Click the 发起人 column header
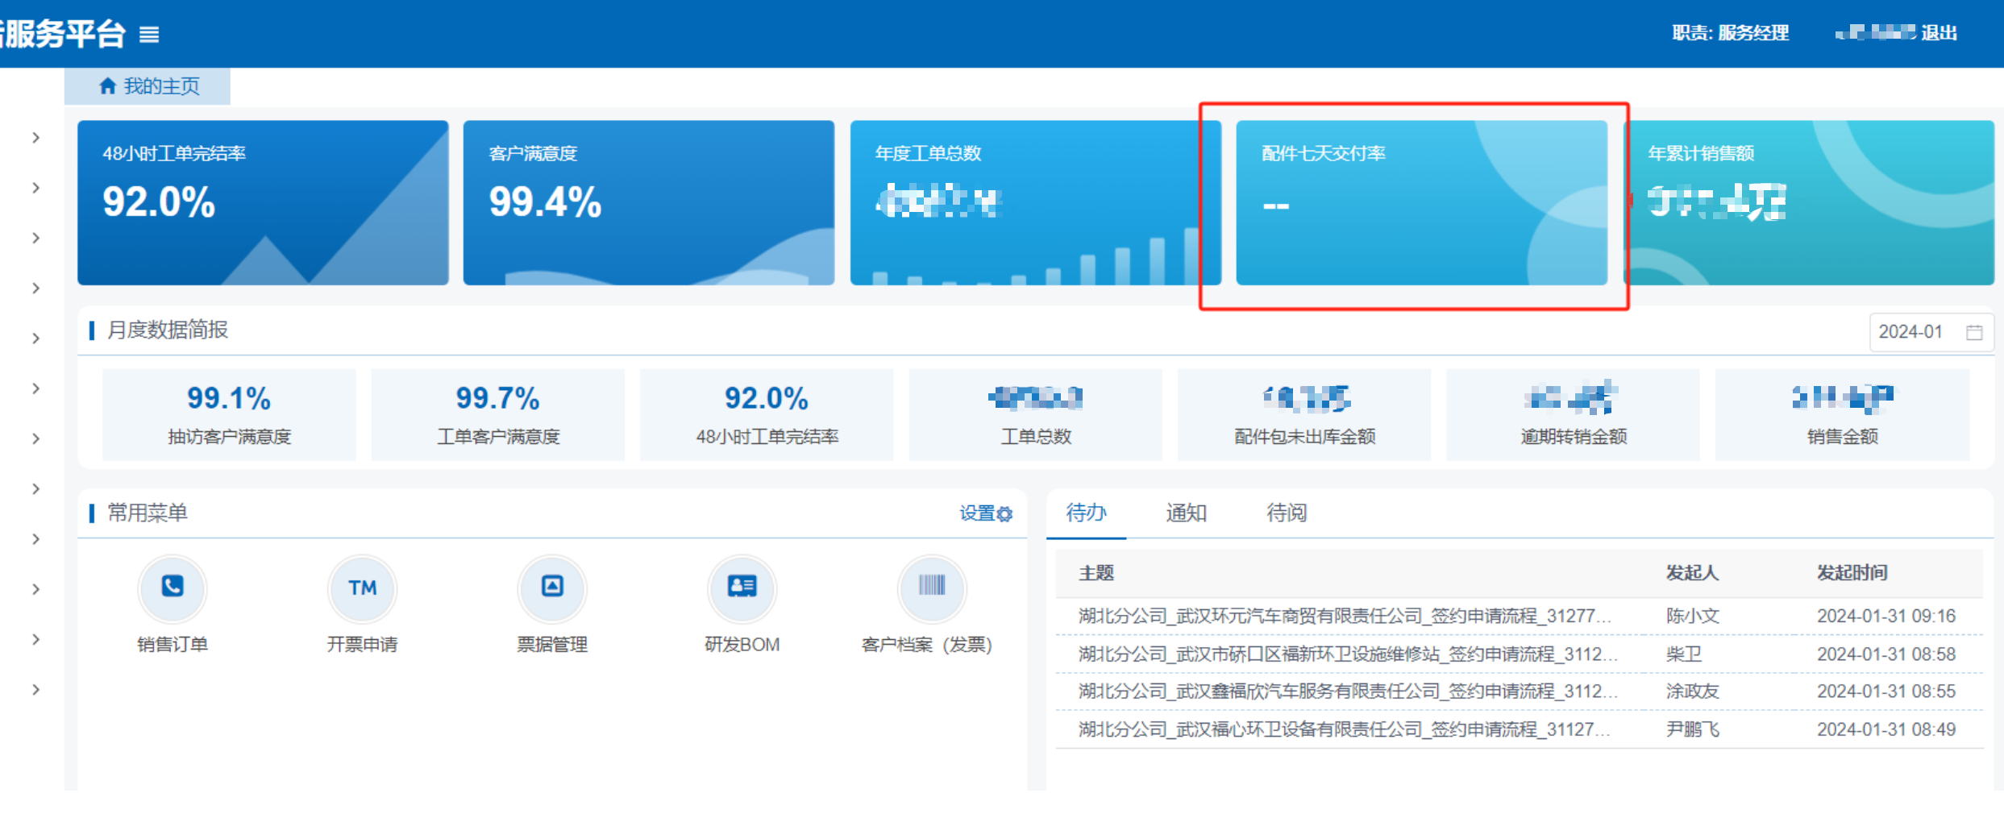The image size is (2004, 814). pyautogui.click(x=1692, y=573)
